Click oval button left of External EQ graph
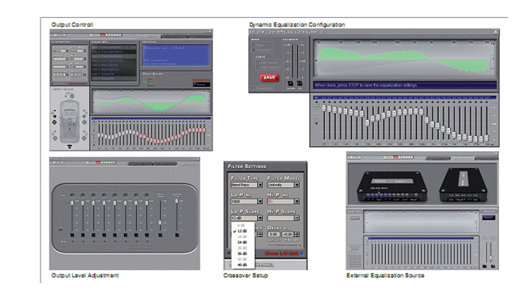Image resolution: width=531 pixels, height=307 pixels. click(x=355, y=218)
